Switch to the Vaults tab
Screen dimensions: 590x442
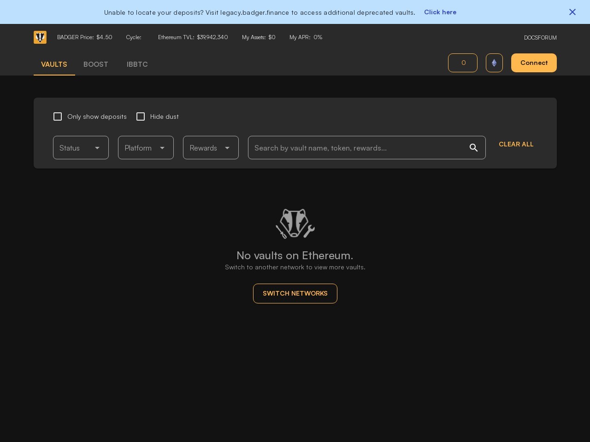(54, 64)
